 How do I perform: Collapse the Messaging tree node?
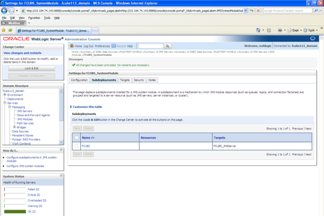(x=9, y=107)
